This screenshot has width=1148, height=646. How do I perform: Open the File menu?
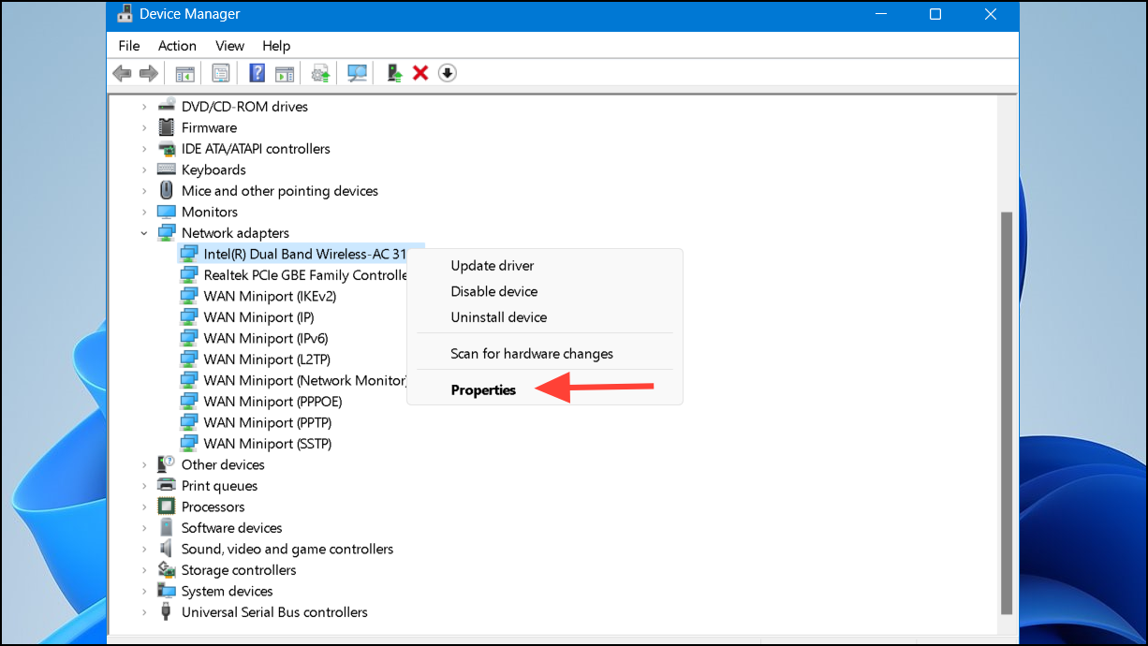tap(129, 46)
